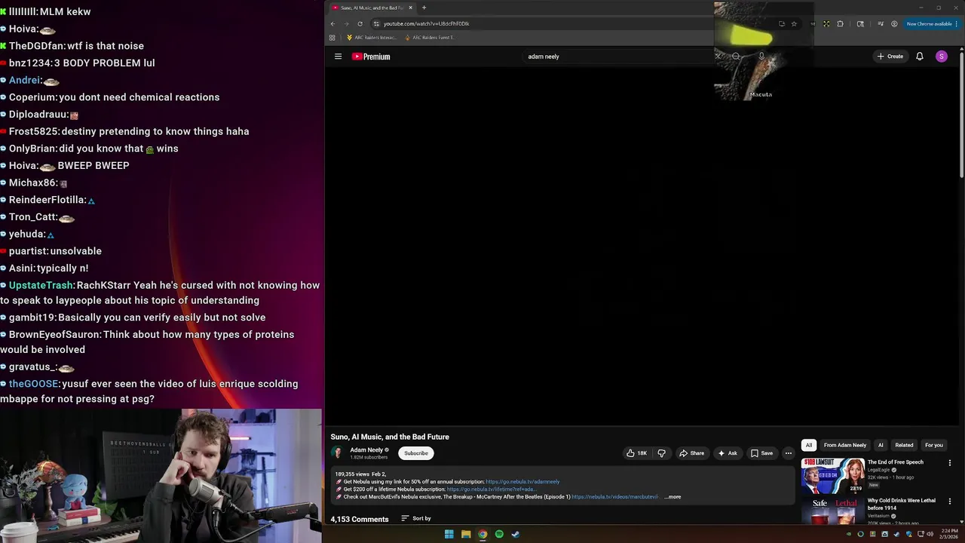This screenshot has width=965, height=543.
Task: Select the Suno, AI Music browser tab
Action: click(372, 8)
